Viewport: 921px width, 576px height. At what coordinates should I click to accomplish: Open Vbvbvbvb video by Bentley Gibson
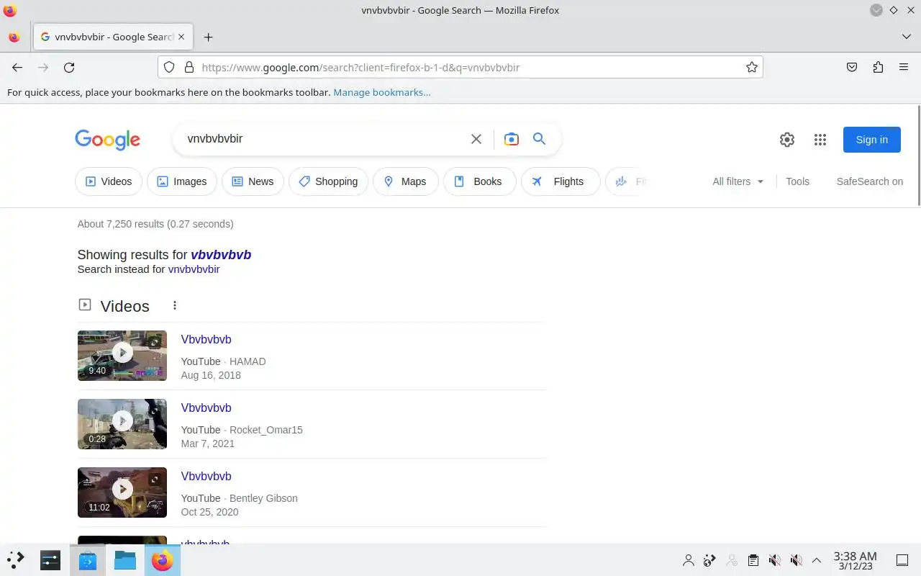coord(206,476)
